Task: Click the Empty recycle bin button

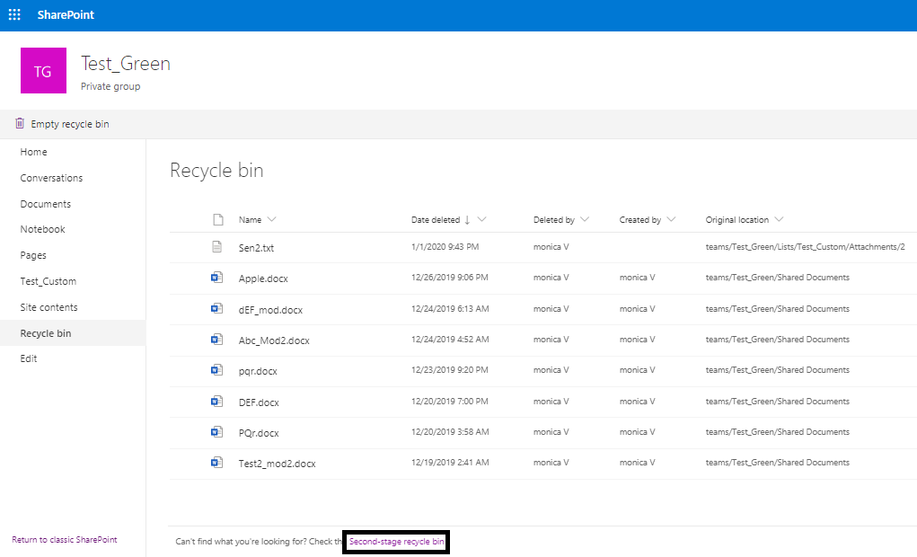Action: (61, 124)
